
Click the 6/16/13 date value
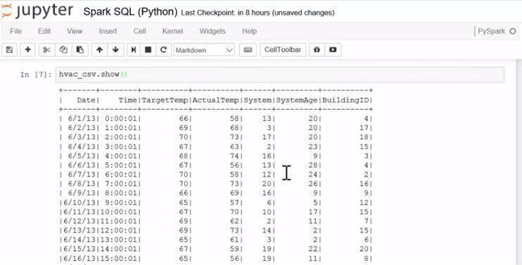pos(79,259)
